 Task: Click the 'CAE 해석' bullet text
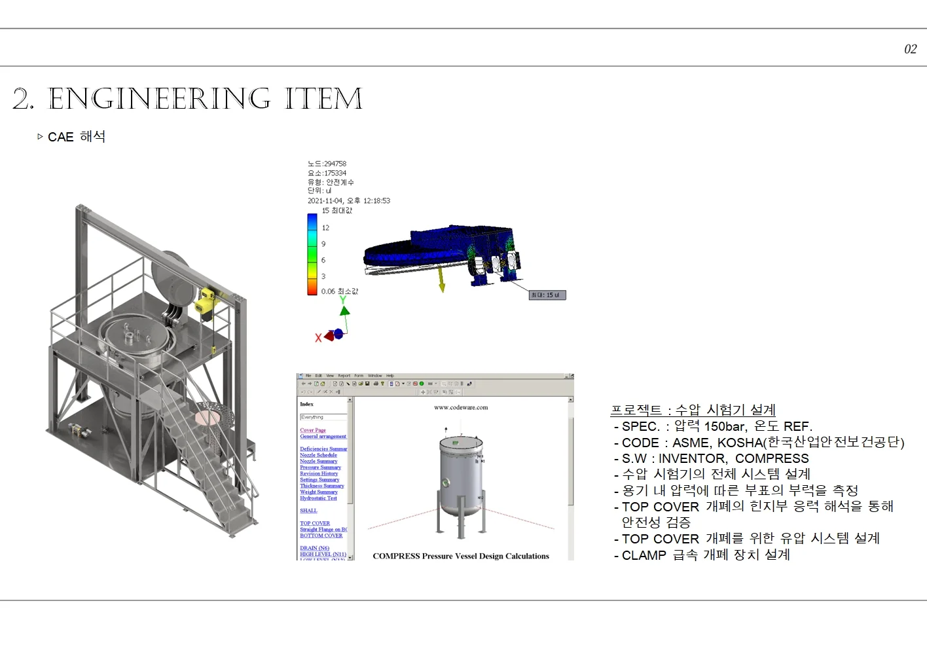click(77, 137)
